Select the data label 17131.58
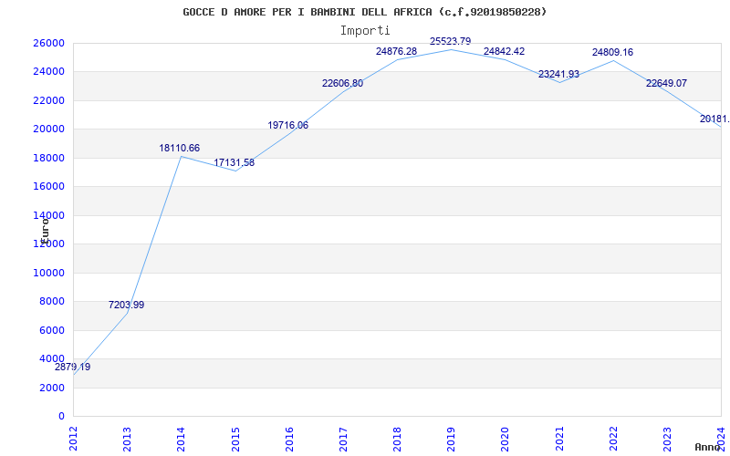Image resolution: width=730 pixels, height=456 pixels. [x=235, y=163]
